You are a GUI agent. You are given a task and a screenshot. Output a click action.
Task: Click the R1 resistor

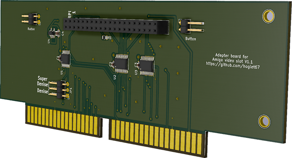[x=105, y=38]
